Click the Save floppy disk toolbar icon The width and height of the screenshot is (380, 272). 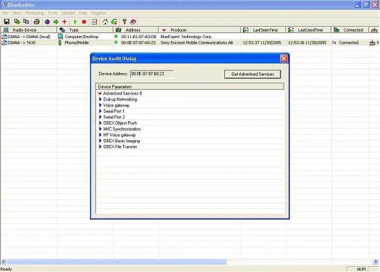coord(7,22)
